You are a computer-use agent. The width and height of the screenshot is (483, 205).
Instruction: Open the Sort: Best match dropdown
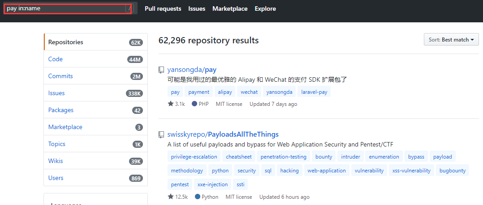click(451, 39)
